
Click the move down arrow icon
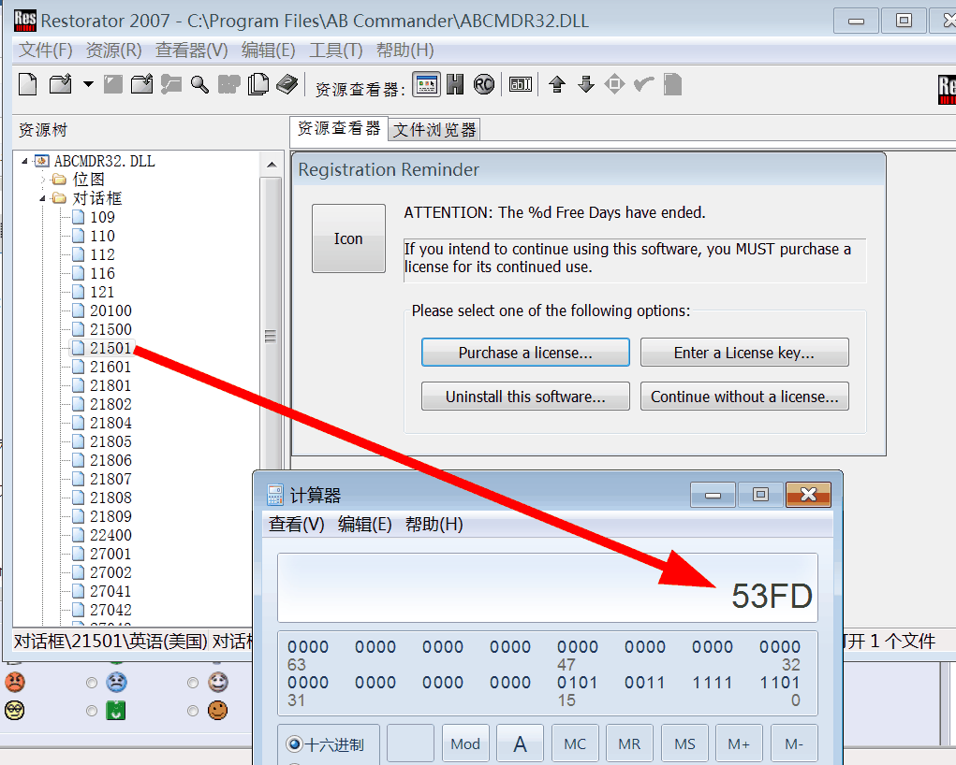586,84
